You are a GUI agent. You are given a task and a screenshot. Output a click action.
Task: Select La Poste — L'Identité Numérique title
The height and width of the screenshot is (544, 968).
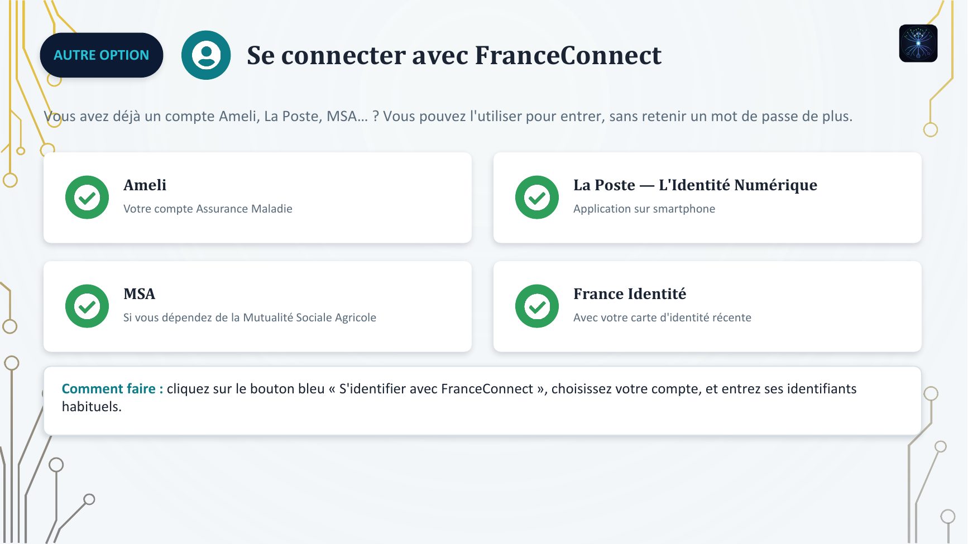tap(695, 185)
